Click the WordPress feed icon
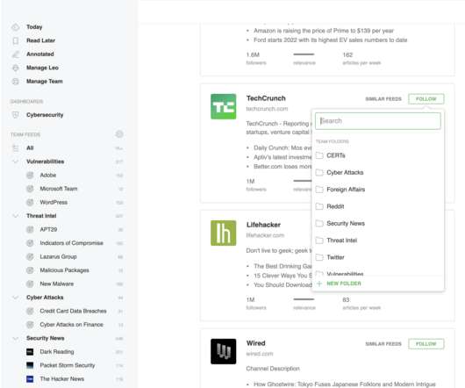 (30, 202)
